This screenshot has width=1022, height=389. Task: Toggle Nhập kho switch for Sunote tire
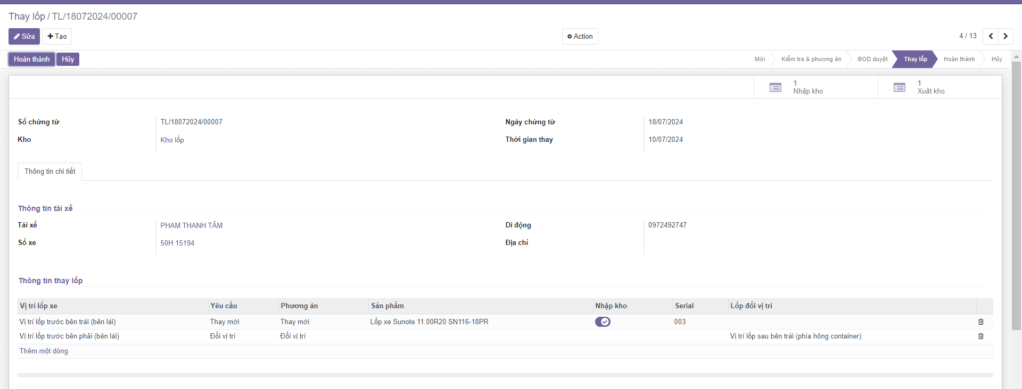603,322
